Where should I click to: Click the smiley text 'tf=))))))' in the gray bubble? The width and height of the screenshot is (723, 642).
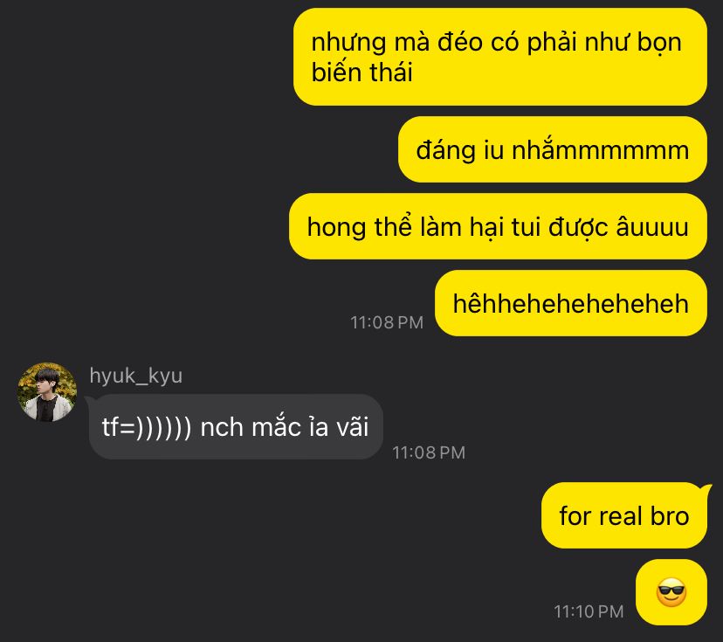click(146, 427)
